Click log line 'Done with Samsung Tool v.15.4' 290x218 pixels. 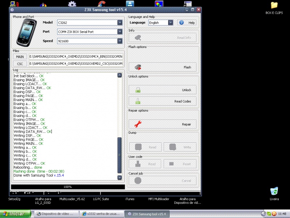tap(39, 175)
